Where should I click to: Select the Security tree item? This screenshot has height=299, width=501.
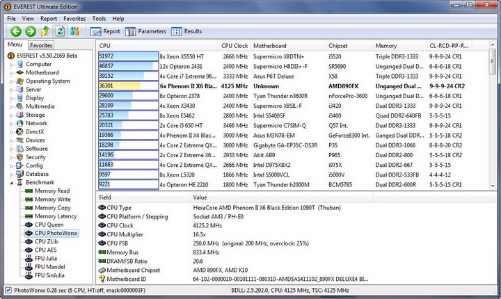click(35, 157)
